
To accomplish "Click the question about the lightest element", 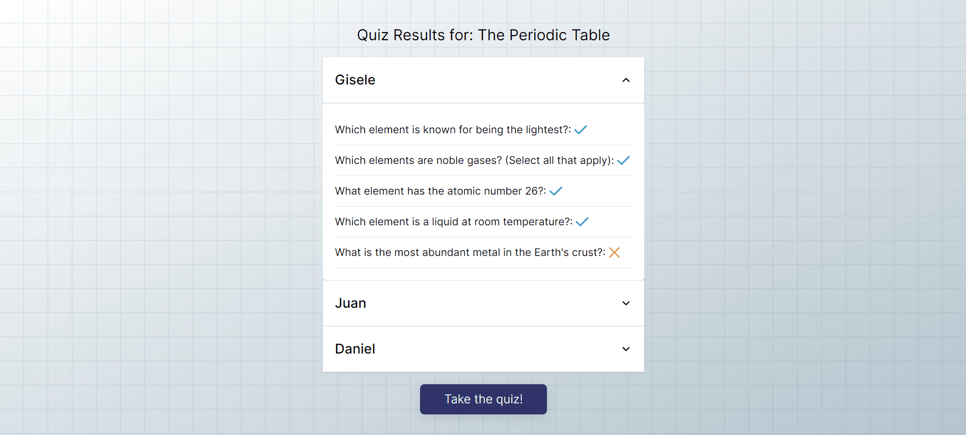I will click(453, 130).
